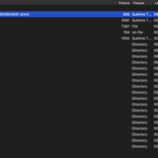The image size is (158, 158).
Task: Click the highlighted row's Sublime T... filetype cell
Action: tap(142, 14)
